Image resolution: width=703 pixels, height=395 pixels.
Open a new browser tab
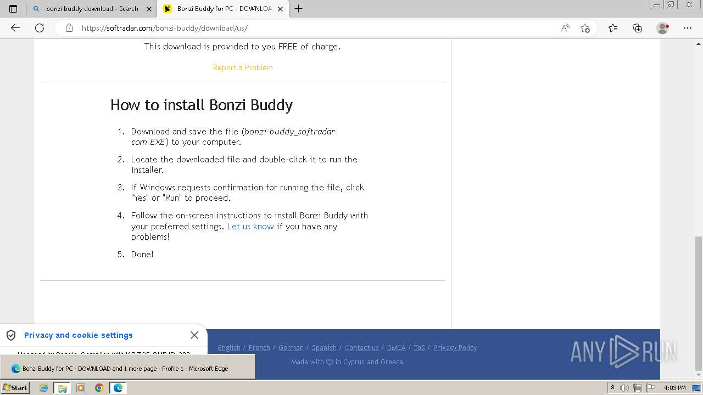coord(299,9)
